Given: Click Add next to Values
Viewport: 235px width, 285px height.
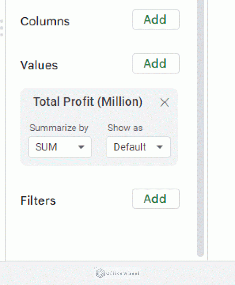Looking at the screenshot, I should (156, 63).
